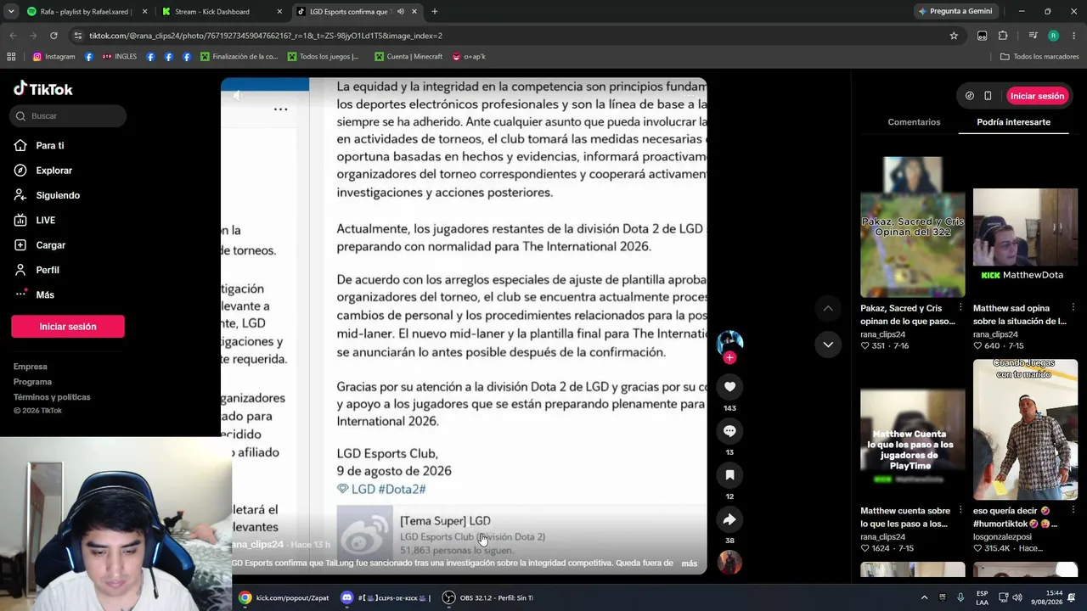This screenshot has height=611, width=1087.
Task: Open Todos los marcadores folder
Action: pos(1039,57)
